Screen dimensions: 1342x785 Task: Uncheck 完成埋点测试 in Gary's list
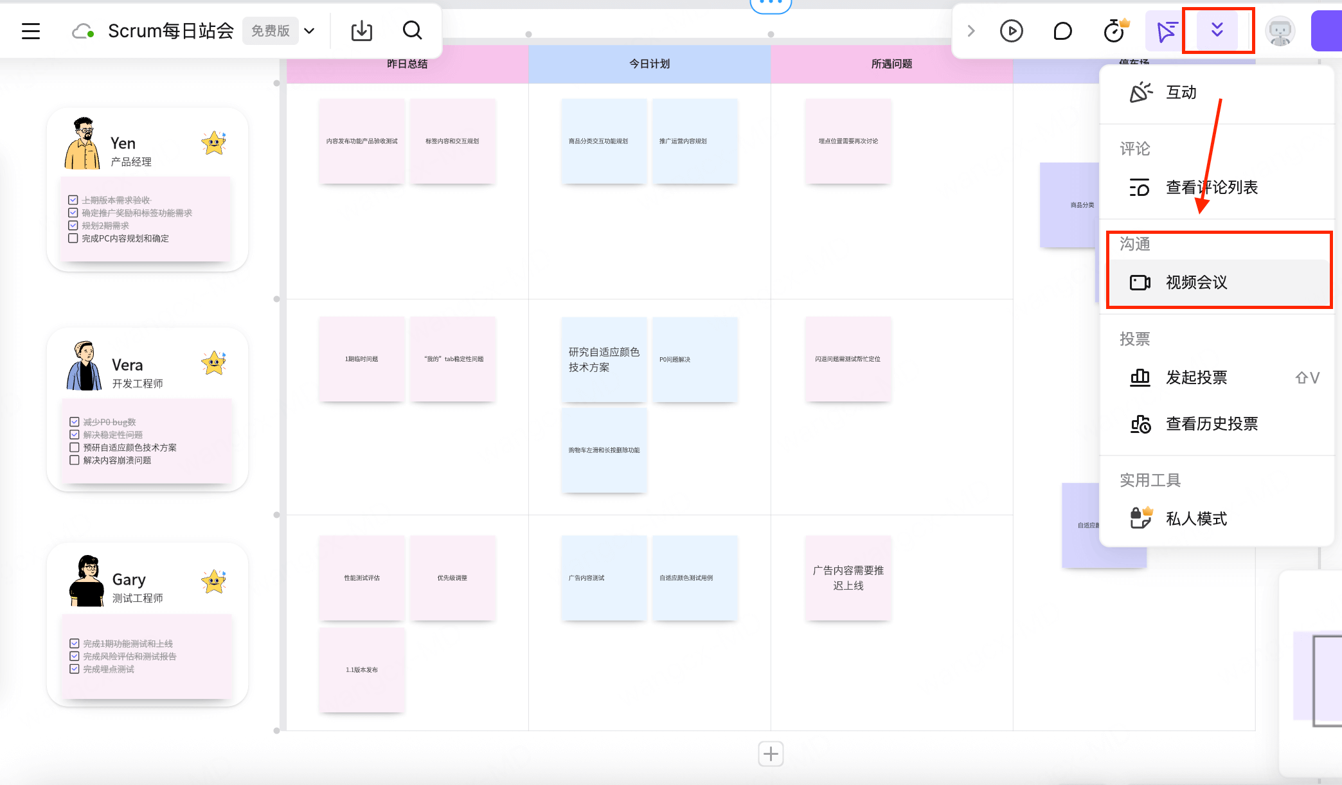[x=73, y=669]
